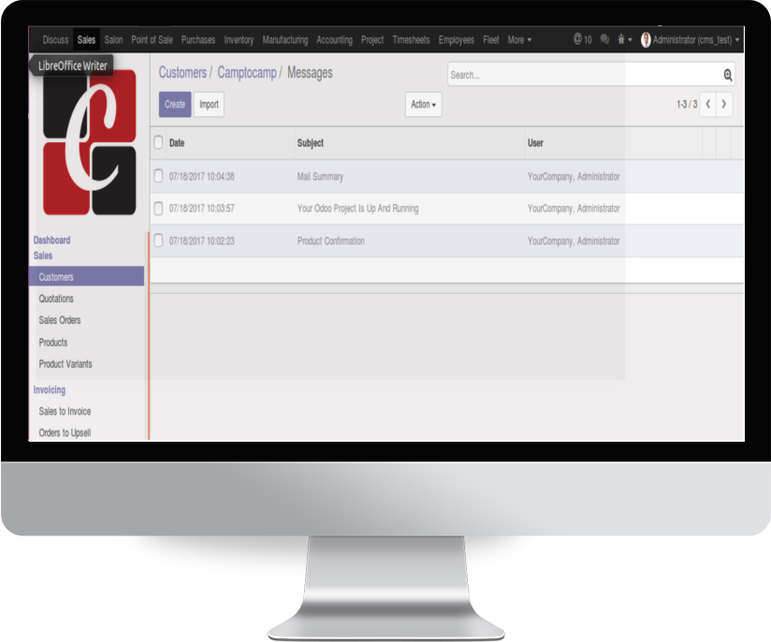771x642 pixels.
Task: Click date 07/18/2017 10:02:23
Action: 201,241
